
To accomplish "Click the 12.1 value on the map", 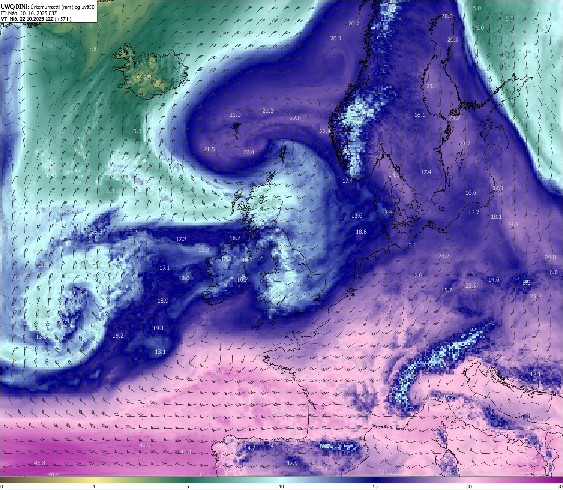I will [535, 374].
